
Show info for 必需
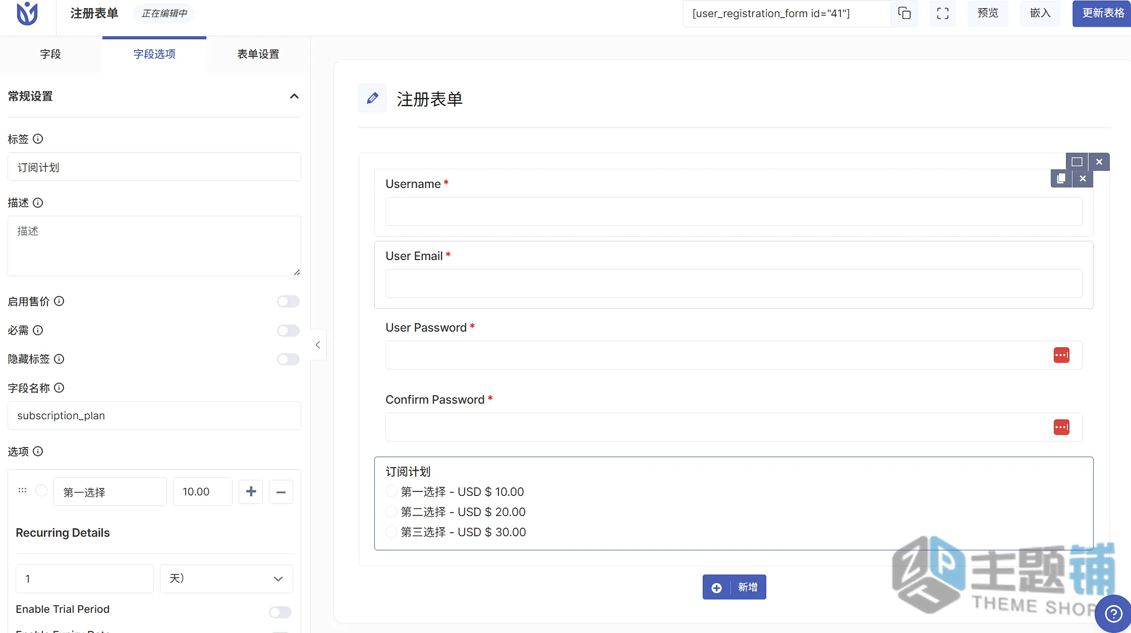click(x=38, y=330)
